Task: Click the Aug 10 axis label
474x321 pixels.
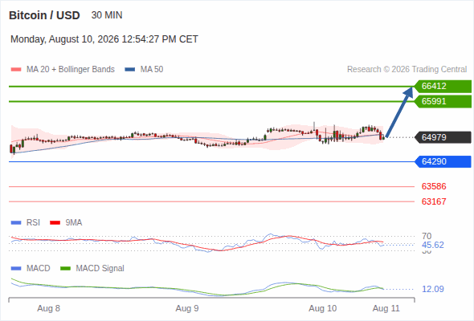Action: point(322,309)
